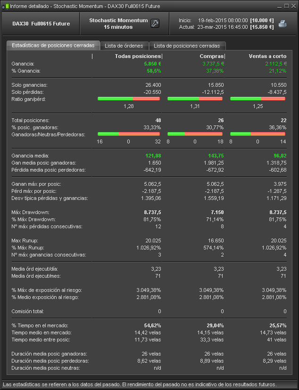The height and width of the screenshot is (390, 299).
Task: Click Desv típica value 1.395,06
Action: 151,198
